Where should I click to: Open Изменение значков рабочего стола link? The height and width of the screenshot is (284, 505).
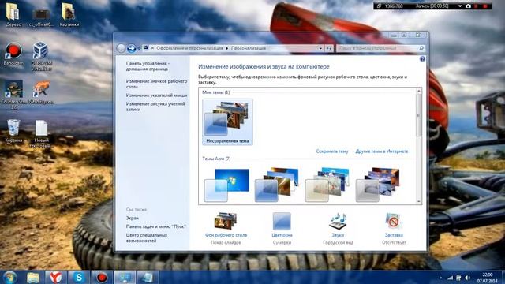[156, 84]
